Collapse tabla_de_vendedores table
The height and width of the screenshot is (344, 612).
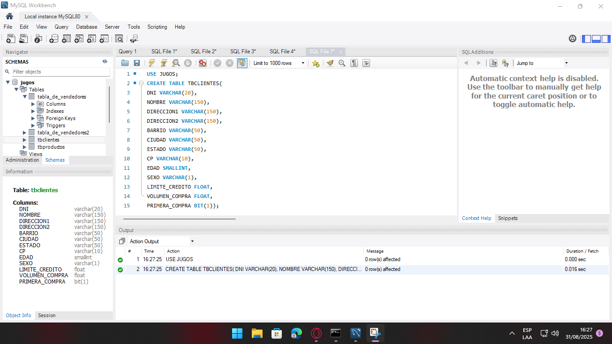[25, 97]
